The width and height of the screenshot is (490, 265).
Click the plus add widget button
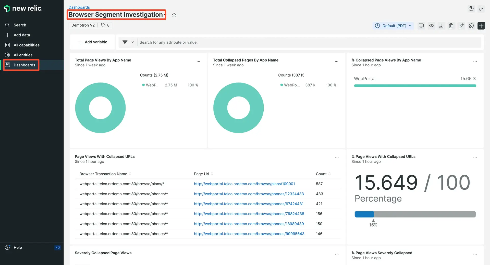[481, 26]
